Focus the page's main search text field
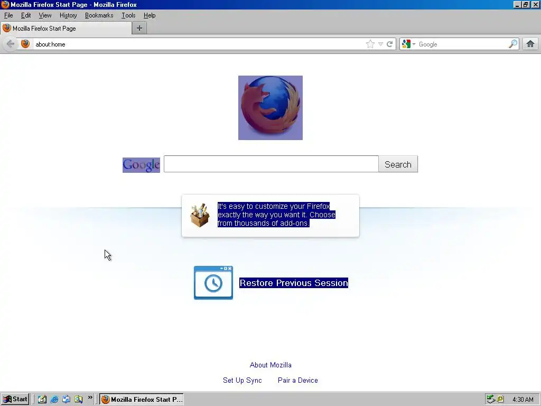The image size is (541, 406). (271, 164)
